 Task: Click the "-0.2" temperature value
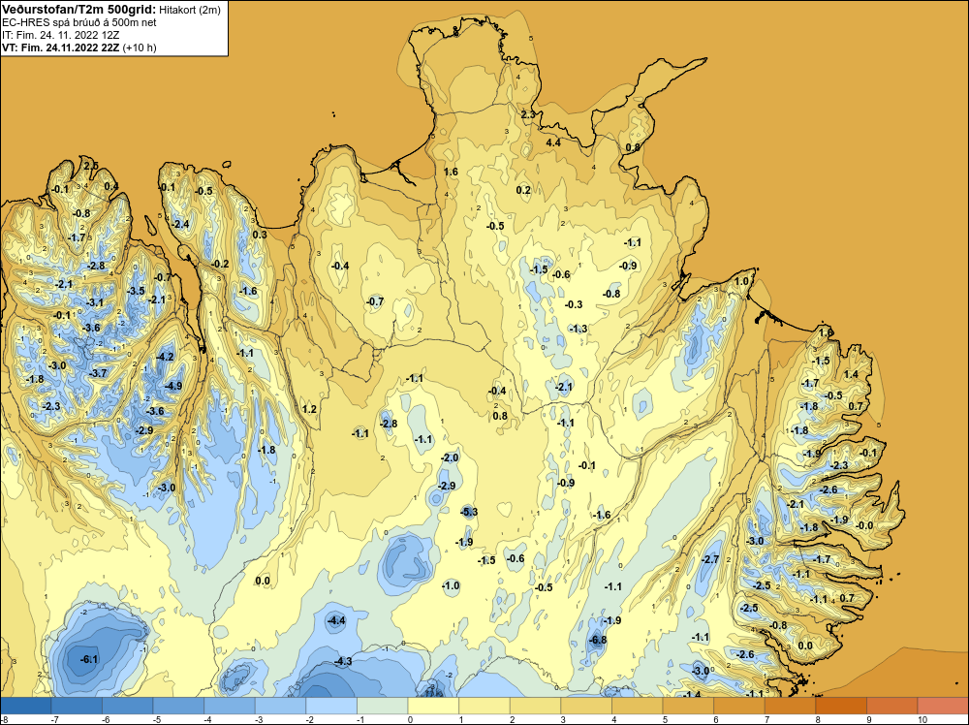click(x=219, y=264)
